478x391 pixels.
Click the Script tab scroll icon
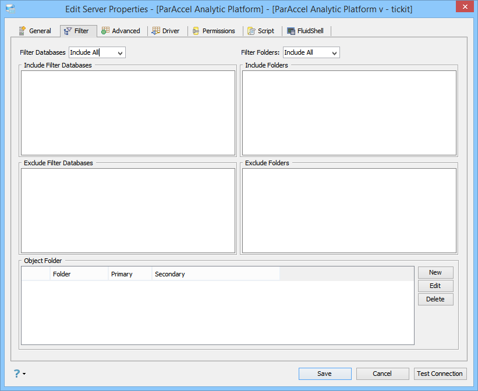pyautogui.click(x=251, y=31)
